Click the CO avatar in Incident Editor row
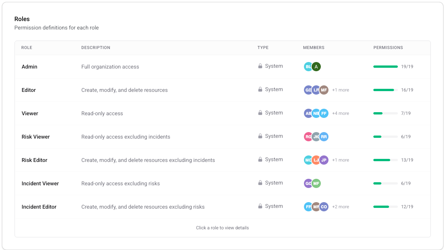The height and width of the screenshot is (250, 445). coord(324,207)
